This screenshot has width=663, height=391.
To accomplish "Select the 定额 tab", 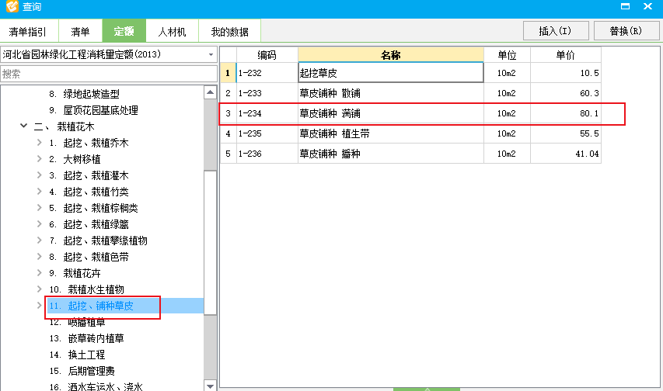I will tap(124, 31).
